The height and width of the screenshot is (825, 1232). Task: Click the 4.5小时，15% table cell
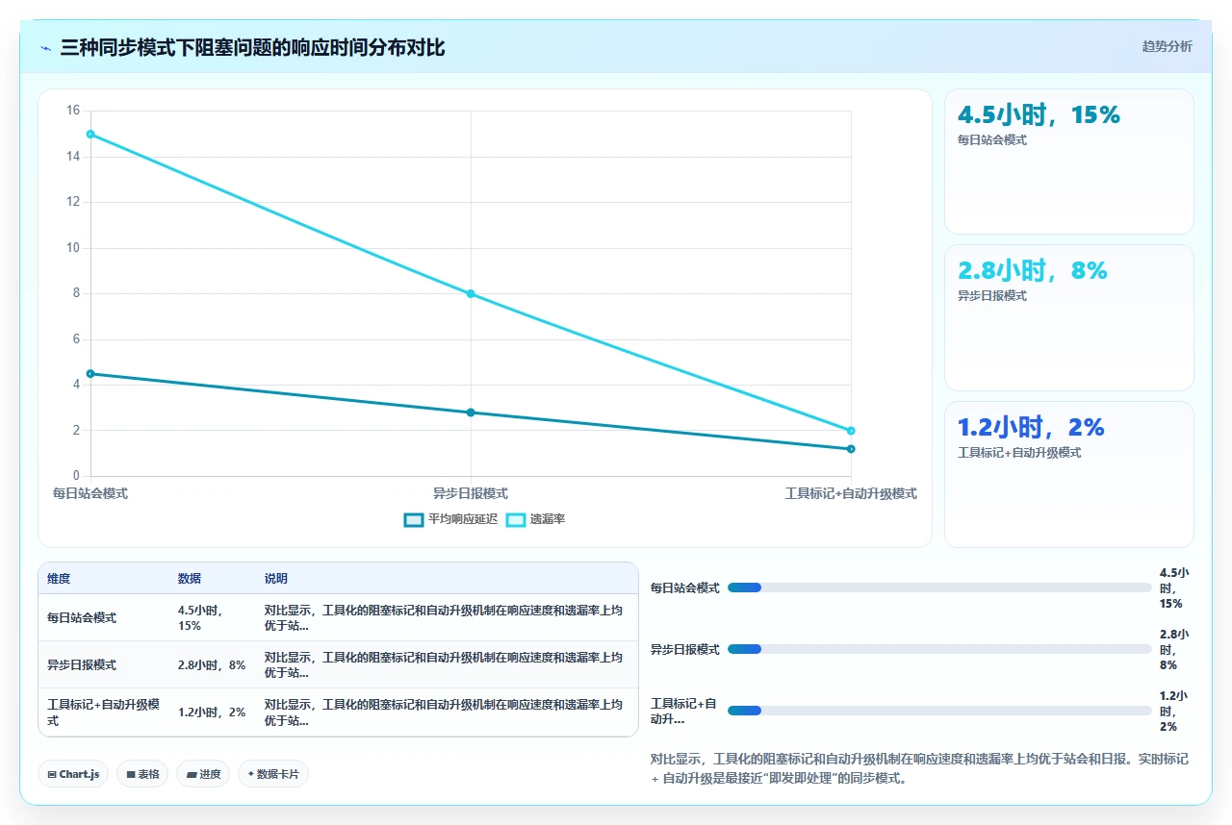point(213,617)
